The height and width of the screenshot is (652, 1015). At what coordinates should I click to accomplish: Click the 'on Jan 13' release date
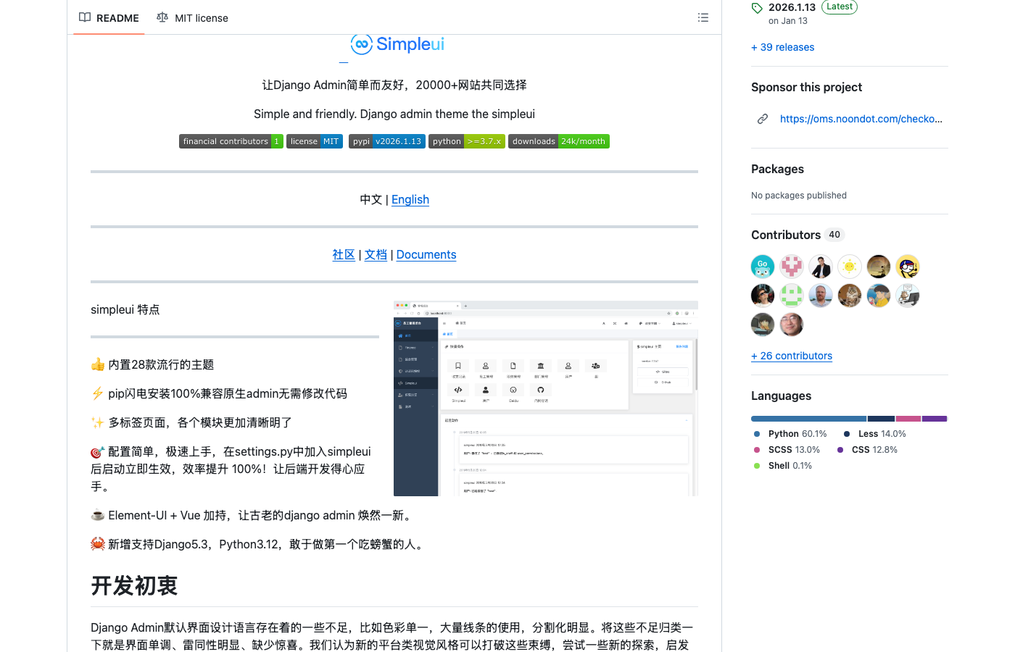(788, 21)
